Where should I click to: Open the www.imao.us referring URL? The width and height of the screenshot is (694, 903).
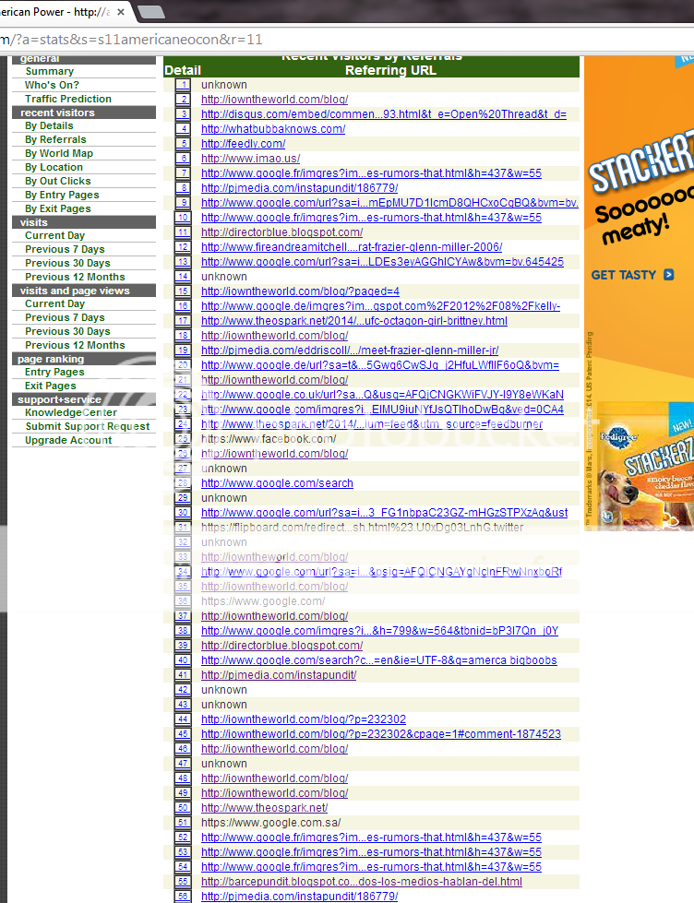[x=251, y=159]
